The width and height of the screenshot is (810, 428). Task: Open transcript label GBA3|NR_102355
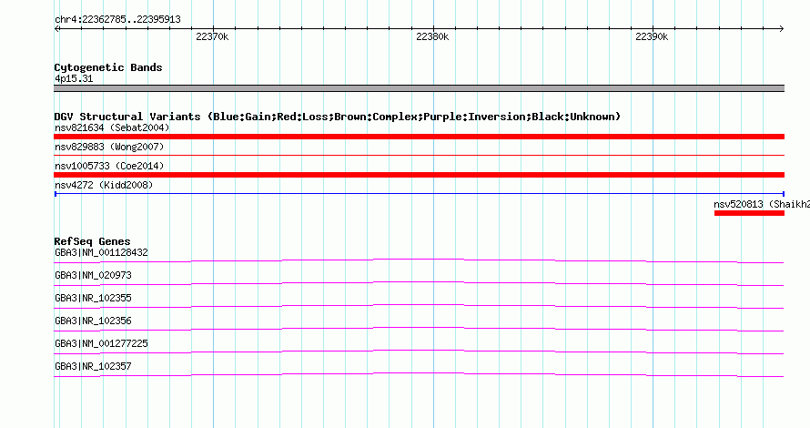(x=93, y=299)
